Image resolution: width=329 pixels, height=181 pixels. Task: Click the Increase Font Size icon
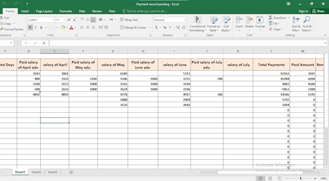(x=69, y=20)
